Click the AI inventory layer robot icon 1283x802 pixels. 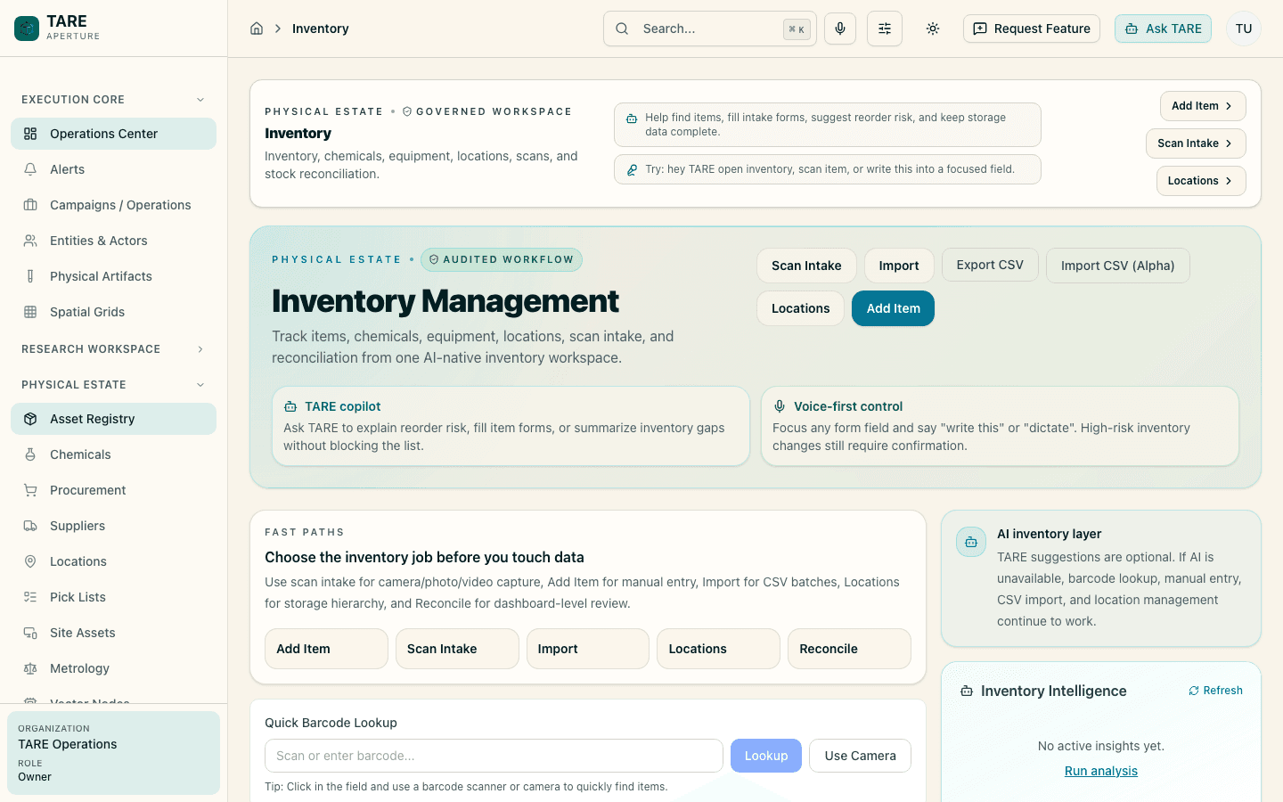pyautogui.click(x=971, y=542)
